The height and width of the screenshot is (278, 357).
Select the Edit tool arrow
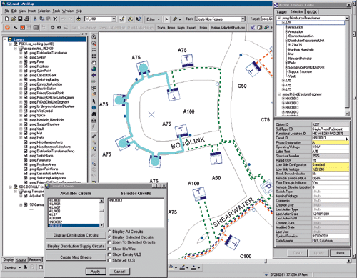pyautogui.click(x=166, y=19)
